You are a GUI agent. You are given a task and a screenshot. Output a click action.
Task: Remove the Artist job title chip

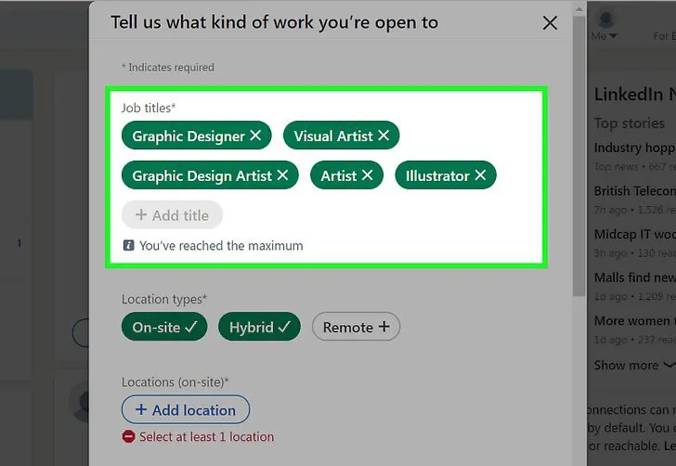point(368,175)
